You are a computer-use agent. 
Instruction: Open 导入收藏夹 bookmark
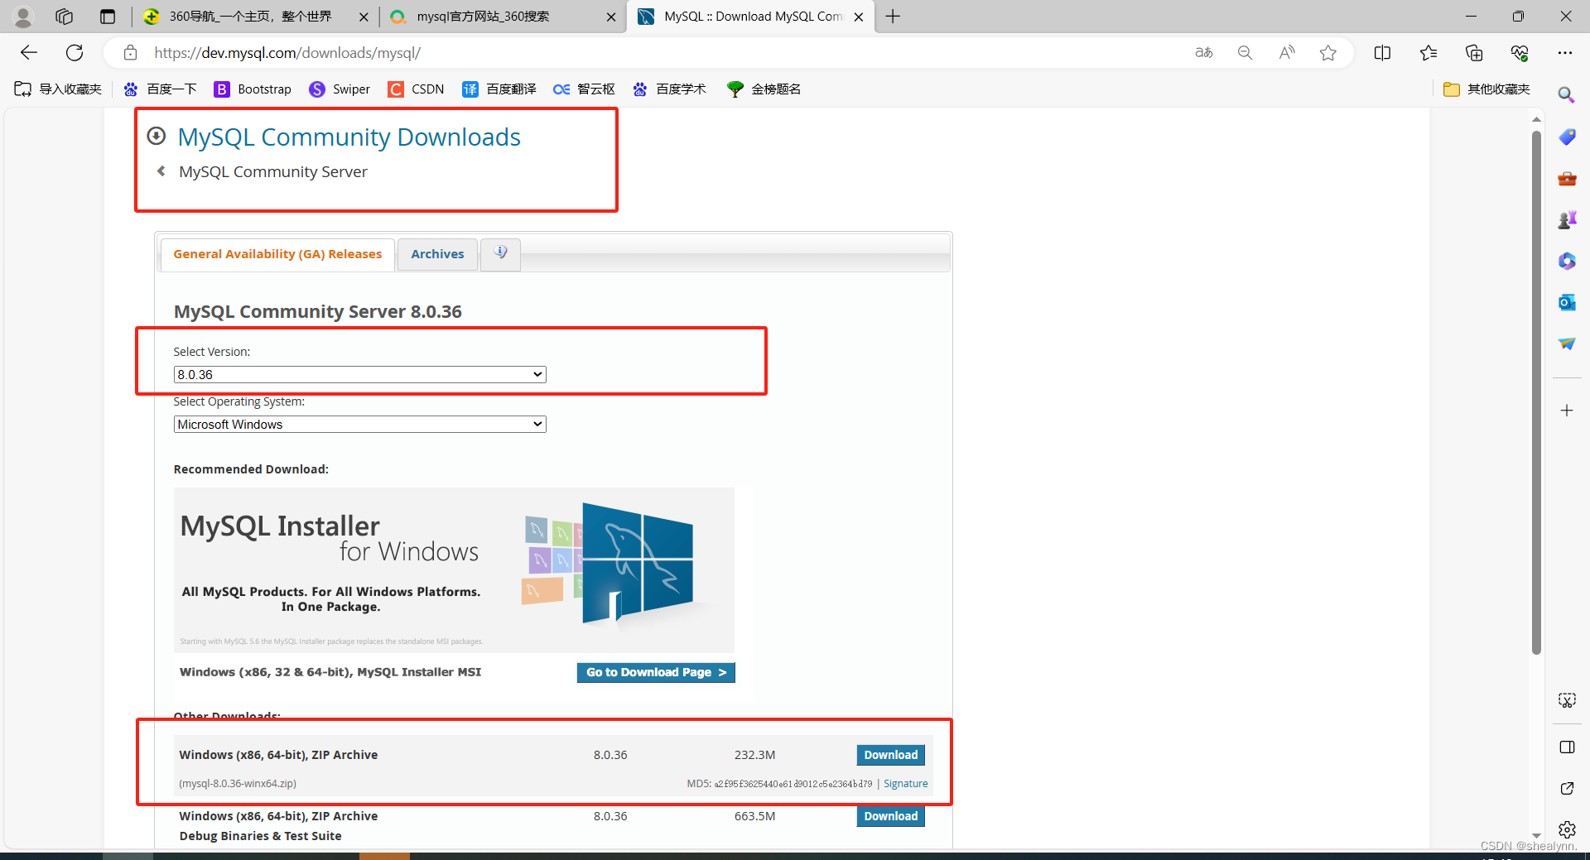[58, 89]
